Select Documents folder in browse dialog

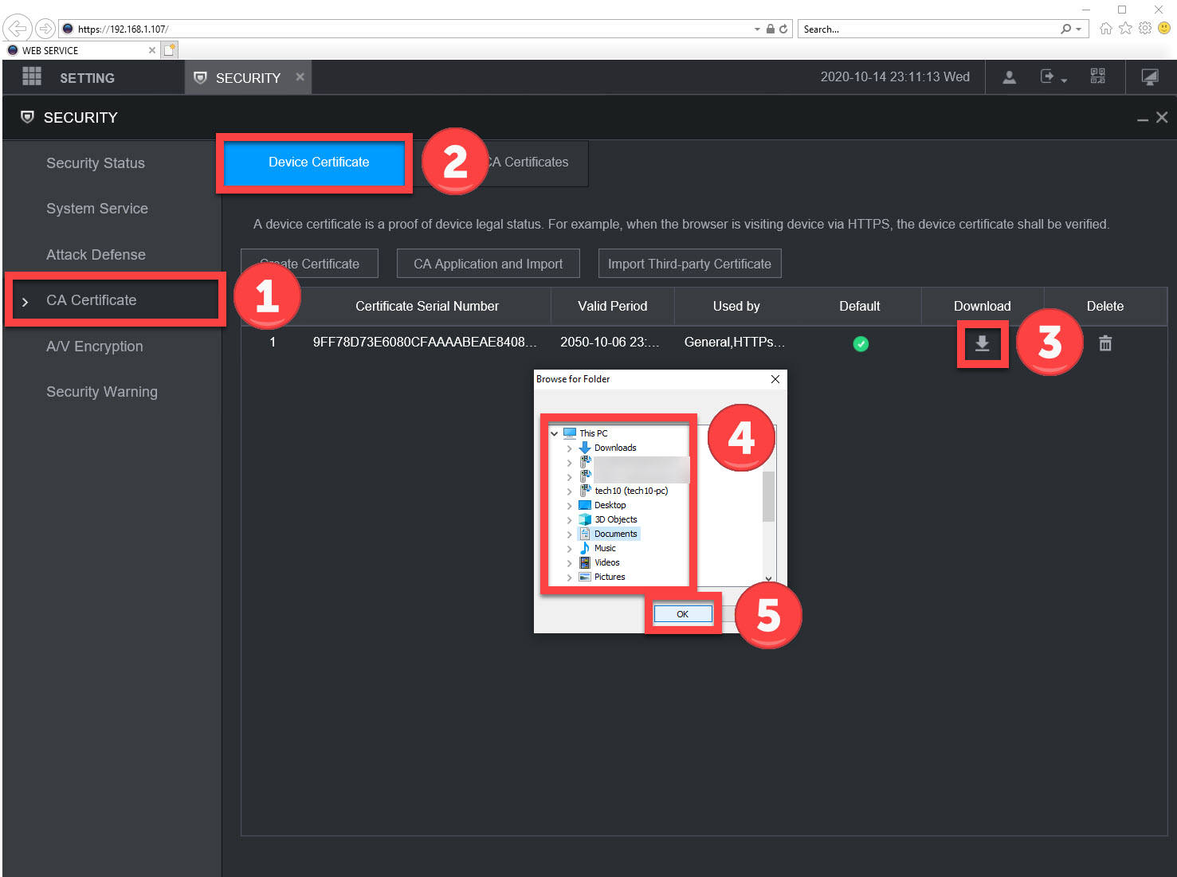pos(615,534)
